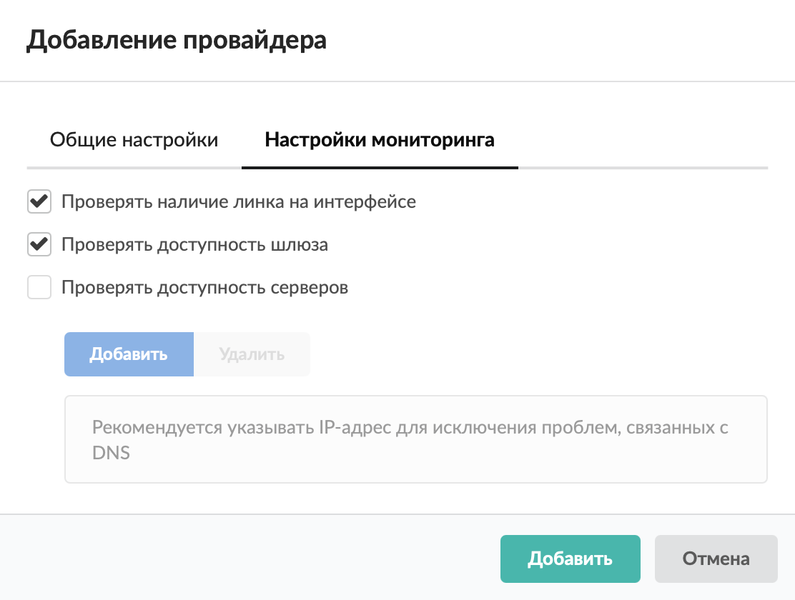The image size is (795, 600).
Task: Cancel the dialog via "Отмена"
Action: click(716, 559)
